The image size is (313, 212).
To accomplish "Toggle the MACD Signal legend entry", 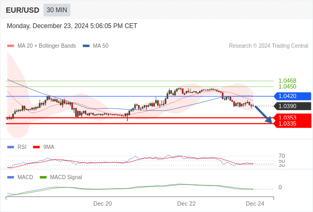I will click(61, 177).
